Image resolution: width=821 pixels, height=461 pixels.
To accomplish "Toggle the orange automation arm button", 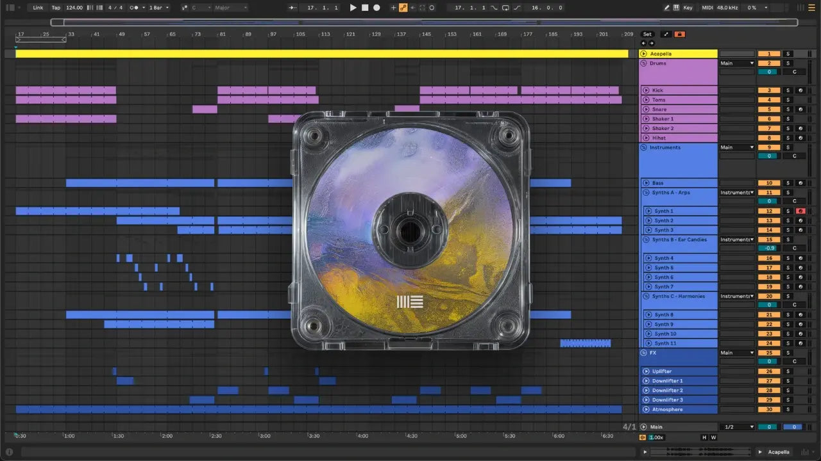I will click(403, 8).
